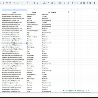Select the cell with Самара

(34, 85)
